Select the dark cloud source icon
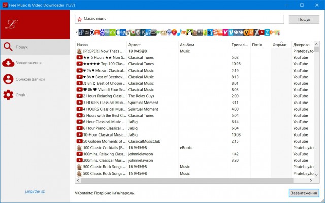This screenshot has width=325, height=203. pyautogui.click(x=154, y=32)
